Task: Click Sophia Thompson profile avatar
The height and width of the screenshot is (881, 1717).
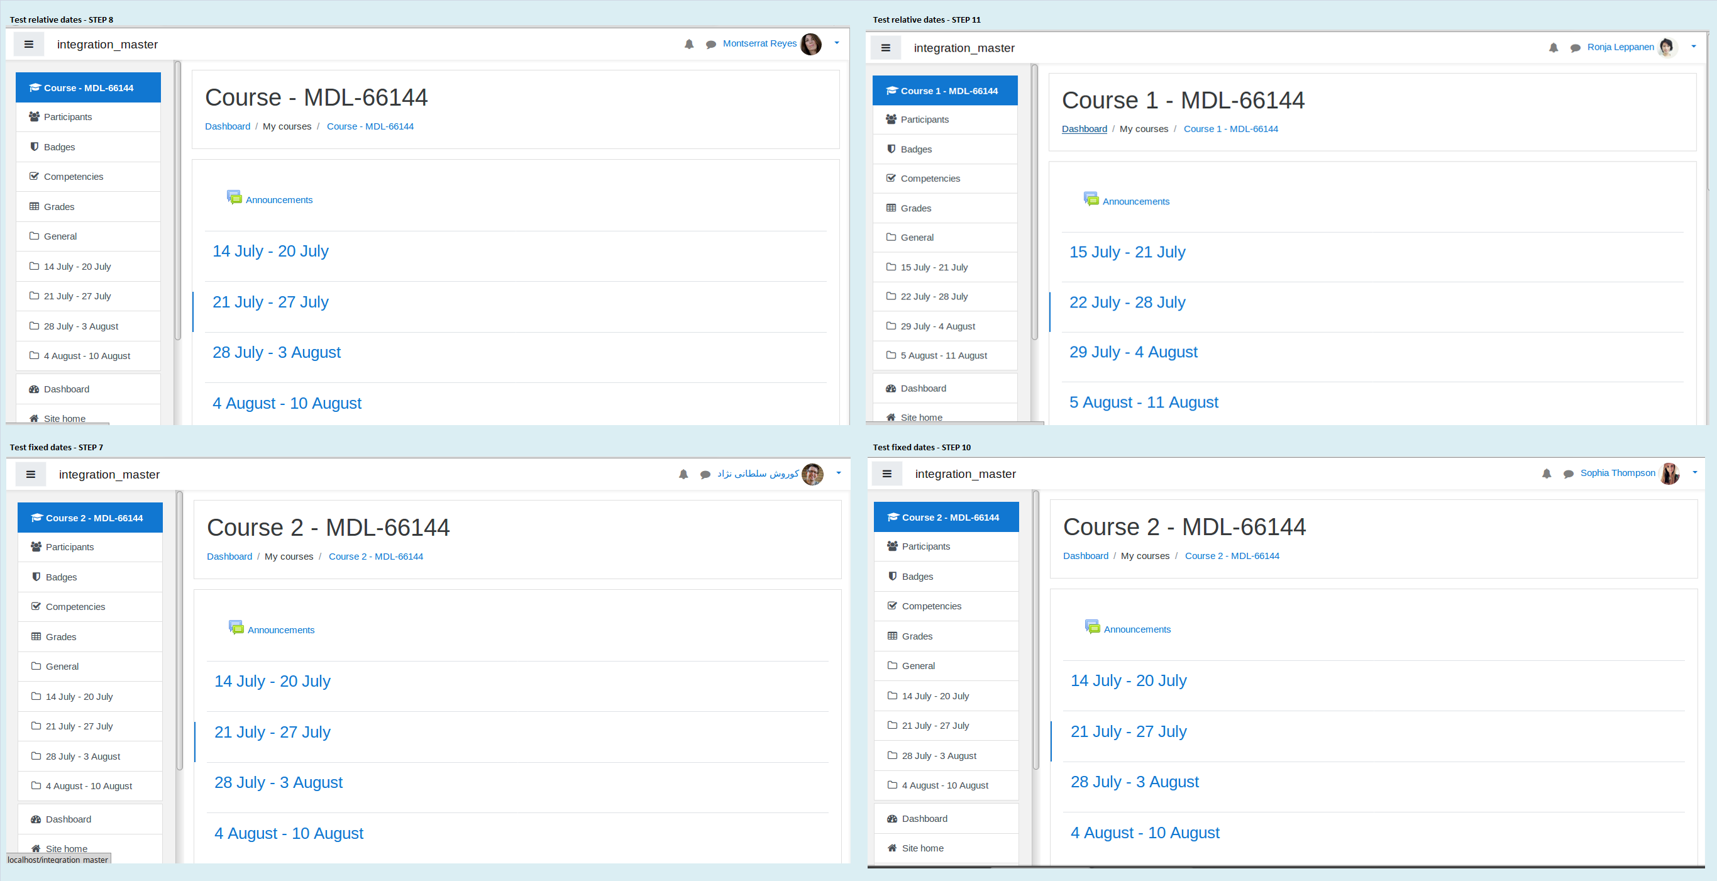Action: tap(1670, 474)
